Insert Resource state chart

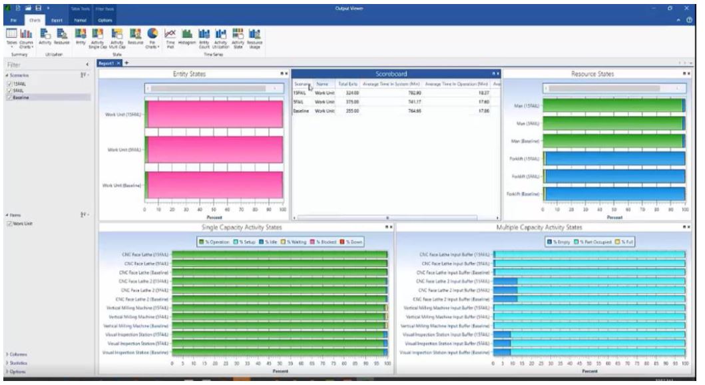click(135, 37)
